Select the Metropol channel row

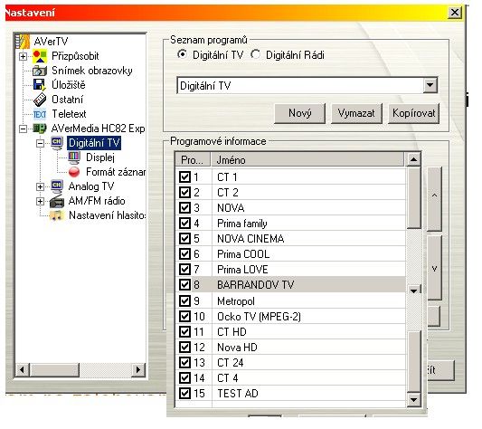[x=291, y=301]
